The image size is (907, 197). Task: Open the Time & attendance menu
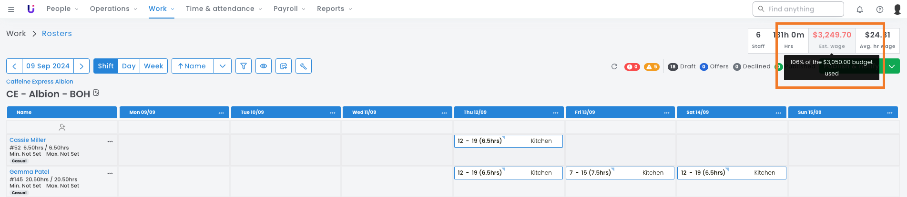coord(224,9)
